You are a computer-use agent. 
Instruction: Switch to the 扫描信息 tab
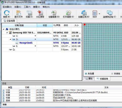102,79
